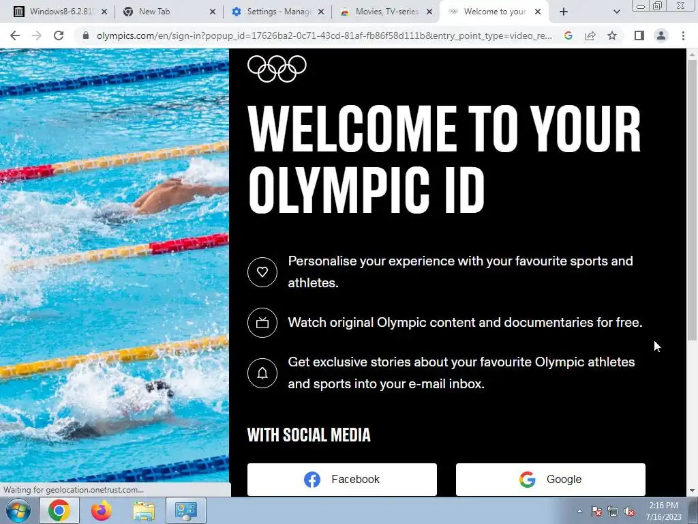Reload the current page
Image resolution: width=698 pixels, height=524 pixels.
[x=59, y=35]
